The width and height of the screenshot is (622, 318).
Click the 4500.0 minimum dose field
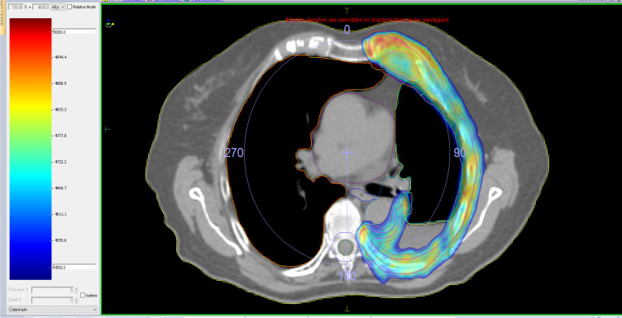pyautogui.click(x=74, y=268)
